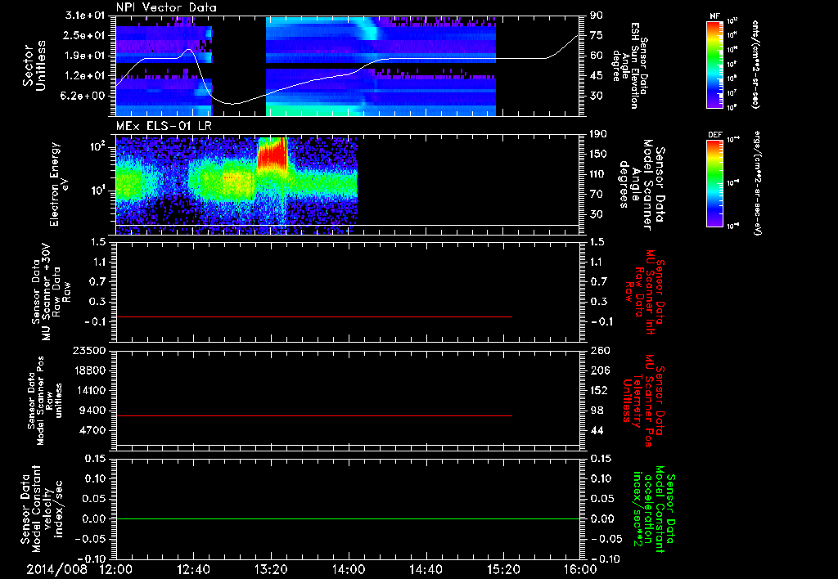Click the 'MU Scanner +30V Raw Data' axis label
Viewport: 838px width, 579px height.
tap(51, 293)
